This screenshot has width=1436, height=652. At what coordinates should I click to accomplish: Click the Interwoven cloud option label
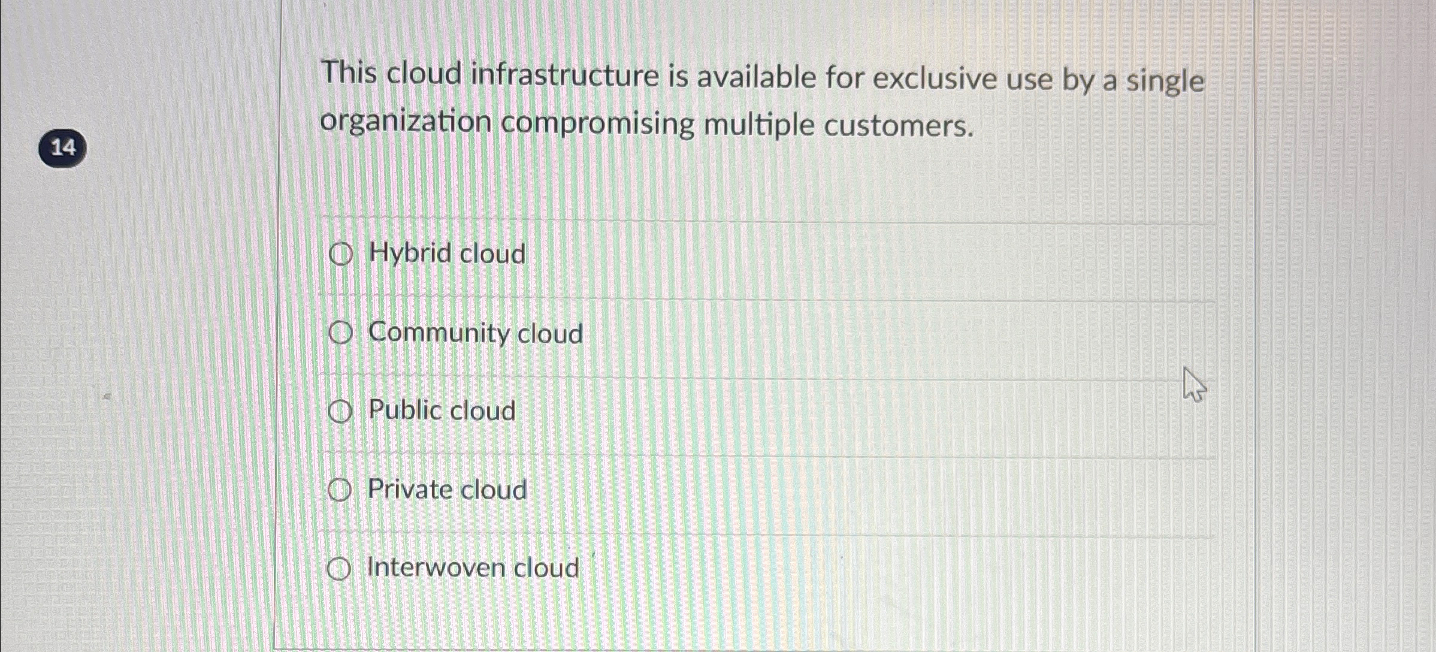click(472, 568)
